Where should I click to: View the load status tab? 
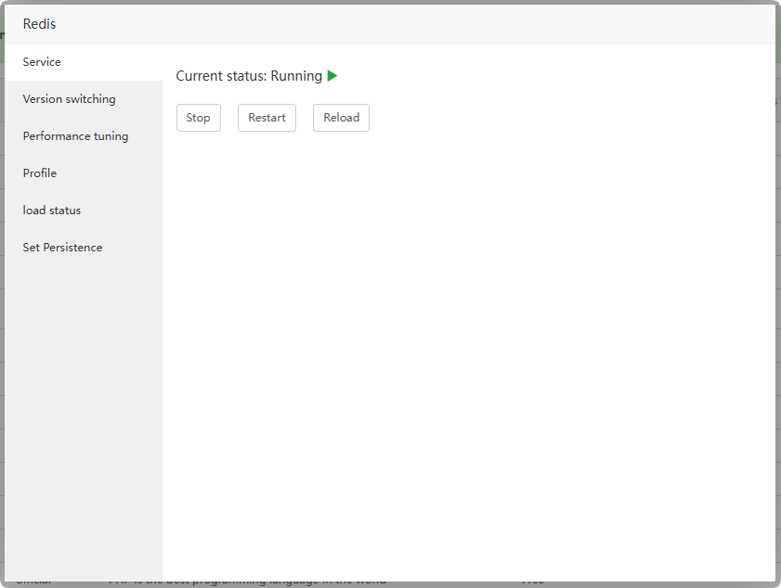click(84, 211)
